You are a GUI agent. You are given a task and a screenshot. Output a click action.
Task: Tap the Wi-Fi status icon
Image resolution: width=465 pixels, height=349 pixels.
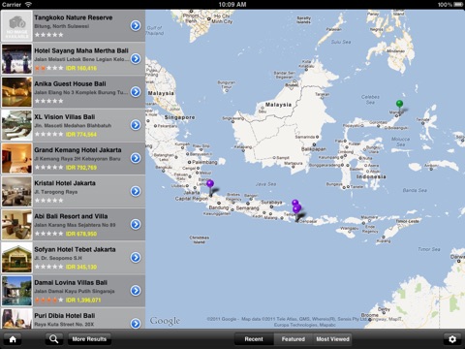coord(28,4)
